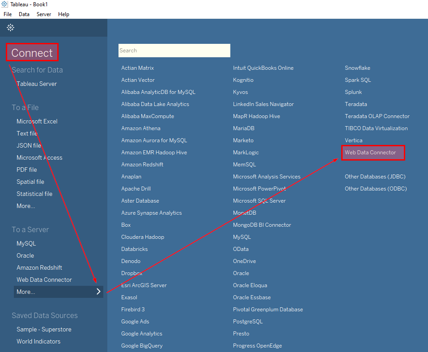Screen dimensions: 428x352
Task: Click into the connector Search field
Action: point(174,51)
